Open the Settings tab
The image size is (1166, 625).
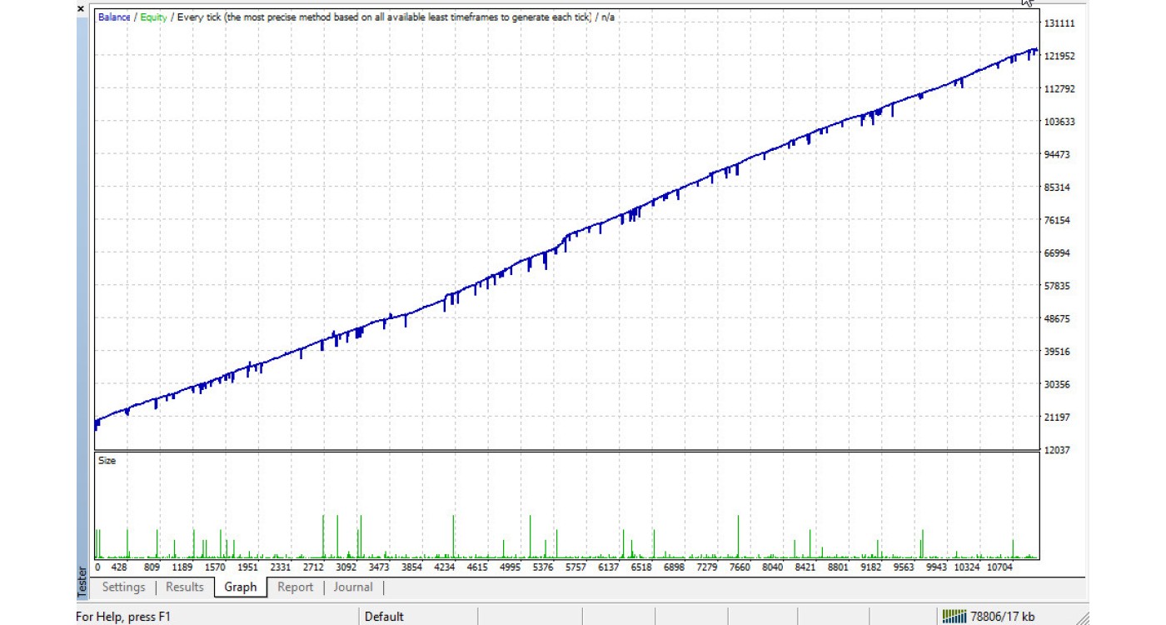pyautogui.click(x=123, y=587)
